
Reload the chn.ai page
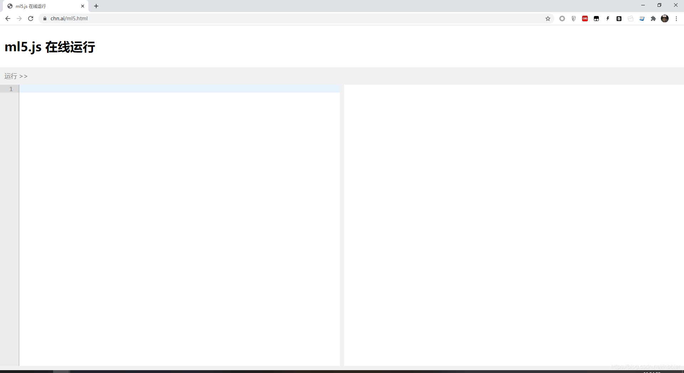(x=31, y=19)
